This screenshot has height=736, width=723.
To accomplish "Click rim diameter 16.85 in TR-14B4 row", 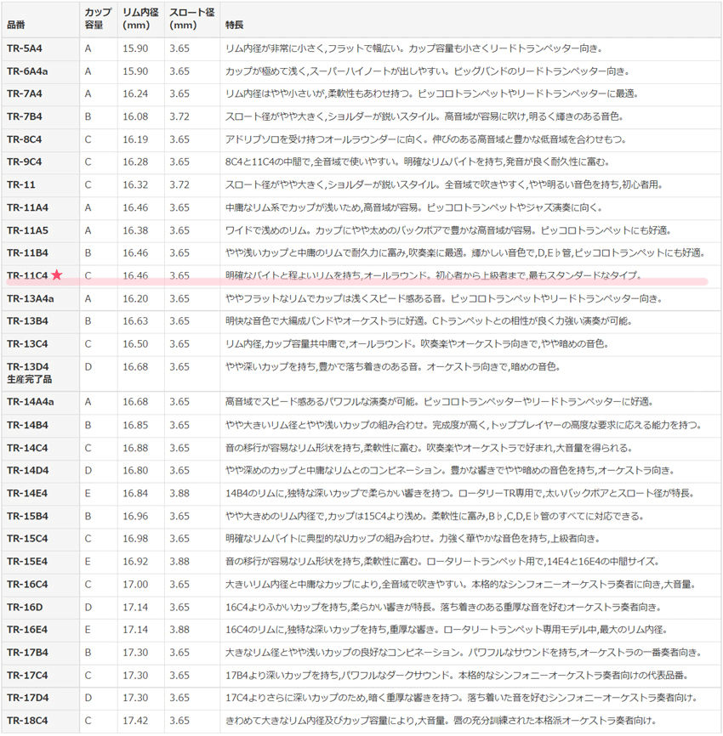I will (x=135, y=425).
